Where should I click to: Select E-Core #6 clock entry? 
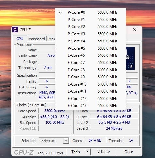pos(90,55)
